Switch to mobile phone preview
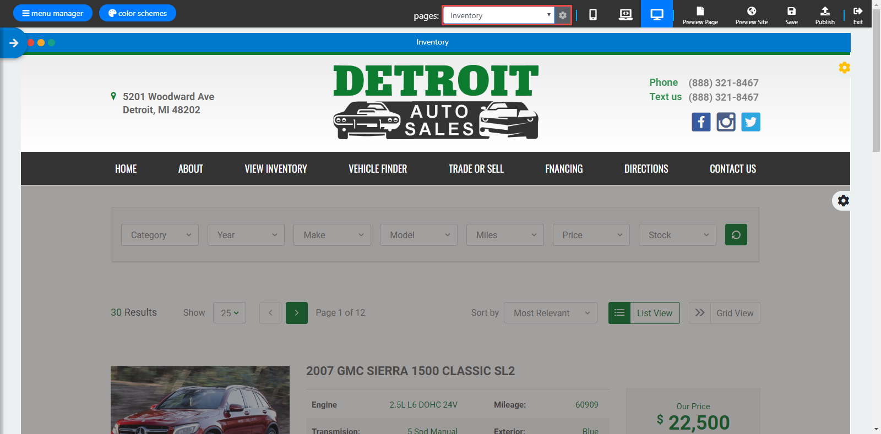Screen dimensions: 881x434 tap(593, 14)
